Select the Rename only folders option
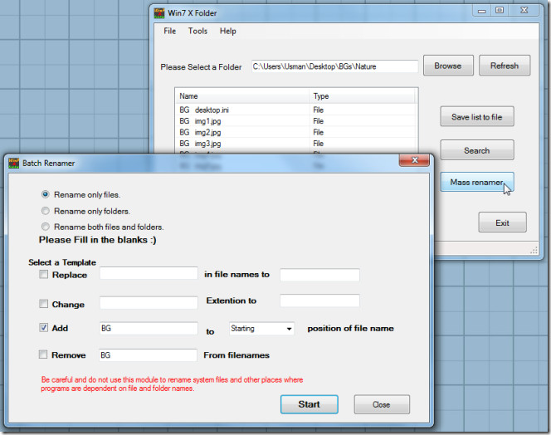551x435 pixels. [46, 211]
